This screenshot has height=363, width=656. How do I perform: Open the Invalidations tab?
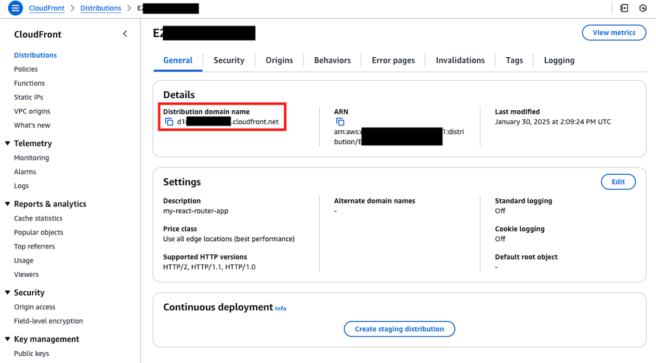pyautogui.click(x=460, y=60)
